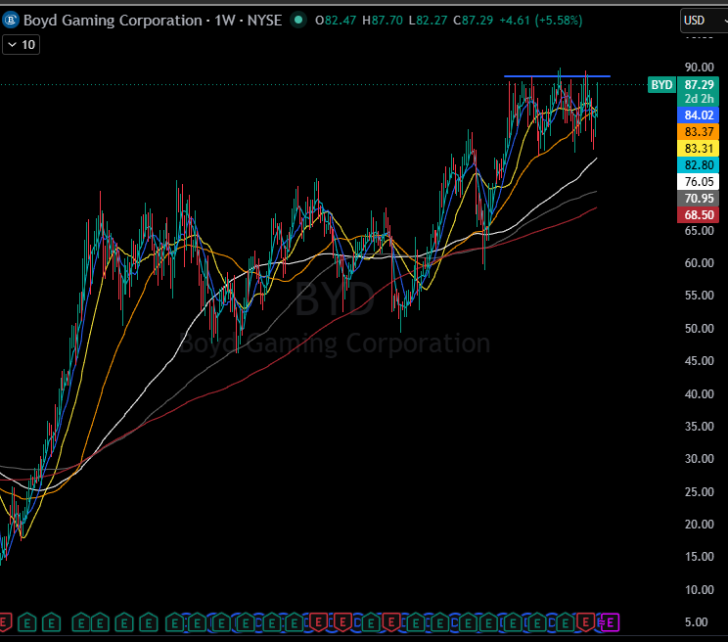Click the cyan 82.80 indicator value label
The width and height of the screenshot is (728, 642).
(699, 165)
